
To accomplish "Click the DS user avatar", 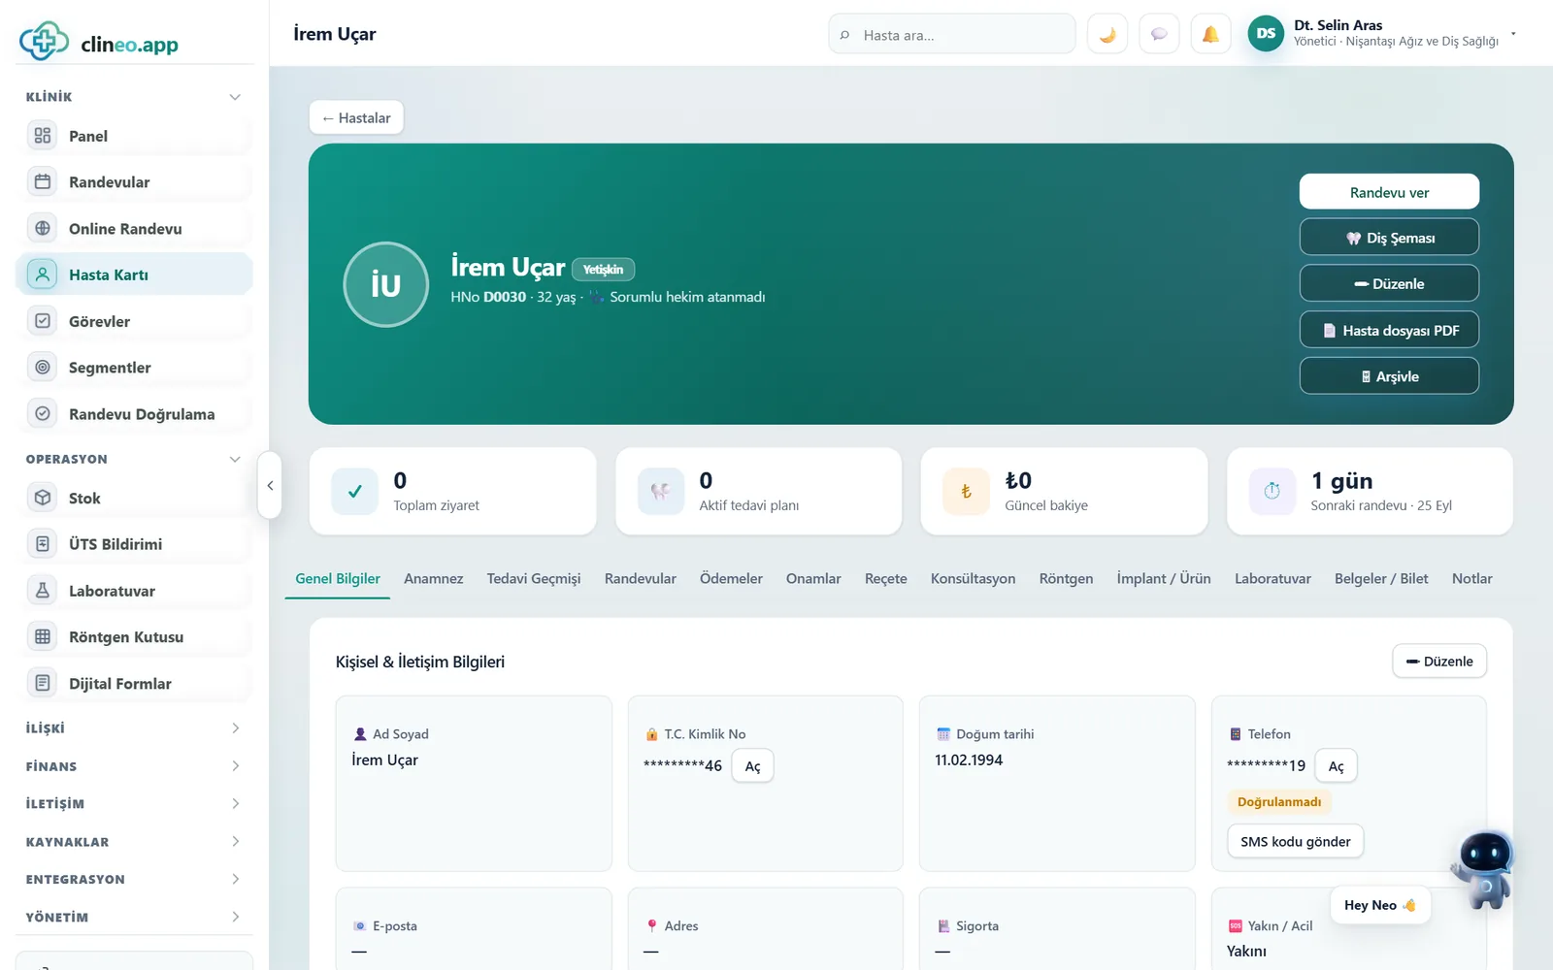I will [x=1266, y=34].
